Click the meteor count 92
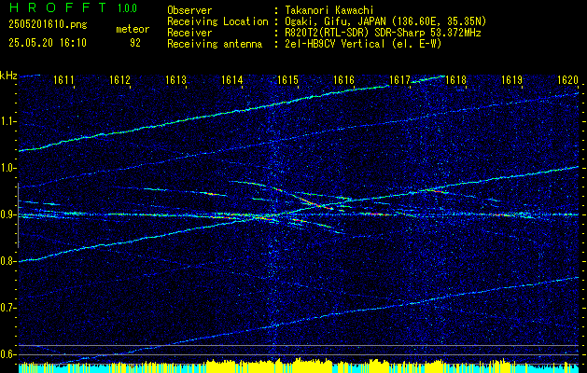Viewport: 587px width, 373px height. tap(135, 43)
